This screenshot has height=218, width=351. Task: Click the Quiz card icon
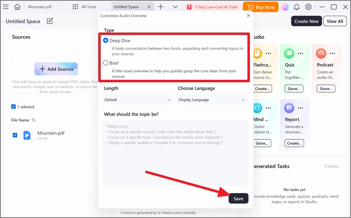[x=289, y=53]
